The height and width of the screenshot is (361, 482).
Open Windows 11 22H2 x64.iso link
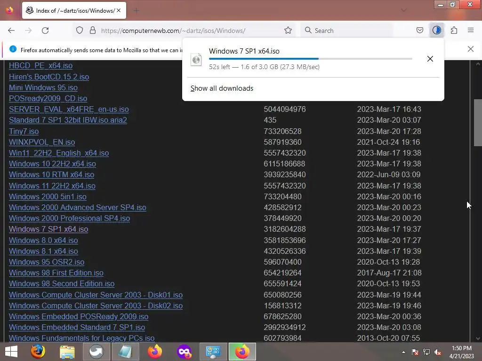point(52,186)
